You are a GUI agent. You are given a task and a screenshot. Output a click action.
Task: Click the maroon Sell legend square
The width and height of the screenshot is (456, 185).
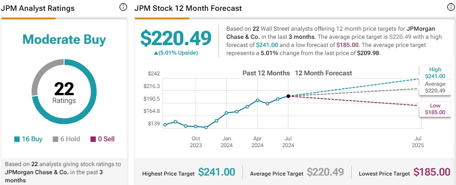click(x=94, y=139)
